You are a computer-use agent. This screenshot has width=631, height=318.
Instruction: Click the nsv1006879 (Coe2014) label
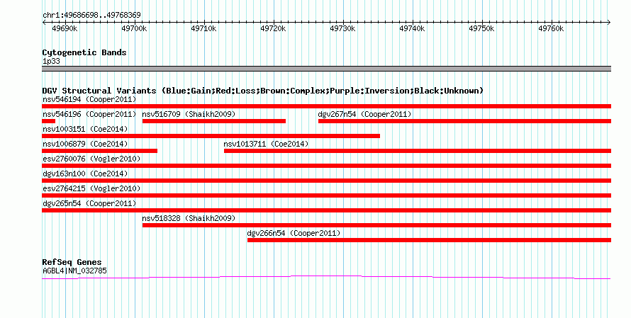[x=85, y=144]
